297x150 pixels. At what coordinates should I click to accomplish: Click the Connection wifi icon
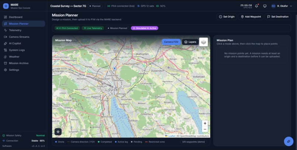point(4,141)
